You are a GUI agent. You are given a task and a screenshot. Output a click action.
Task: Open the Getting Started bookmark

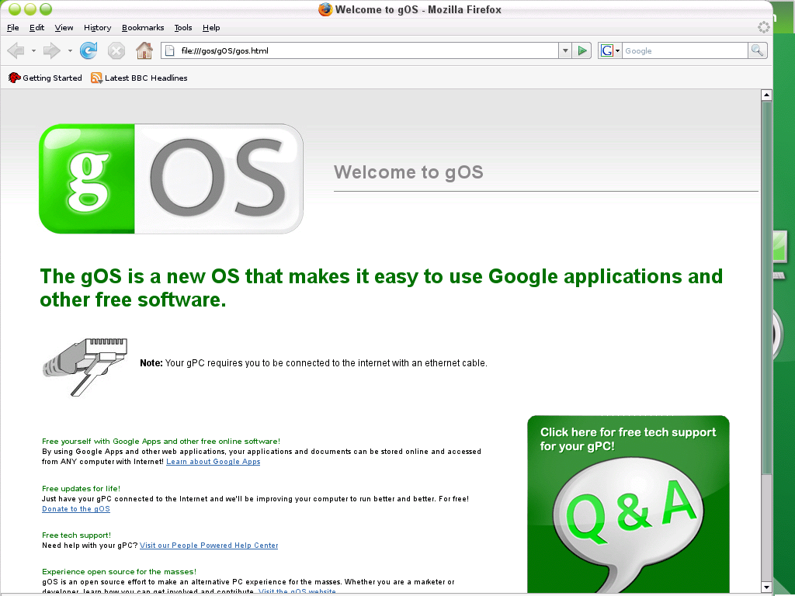click(45, 78)
